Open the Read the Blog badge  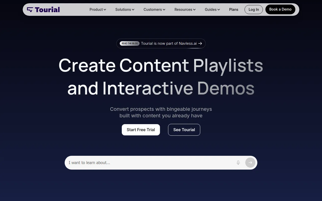pos(130,43)
